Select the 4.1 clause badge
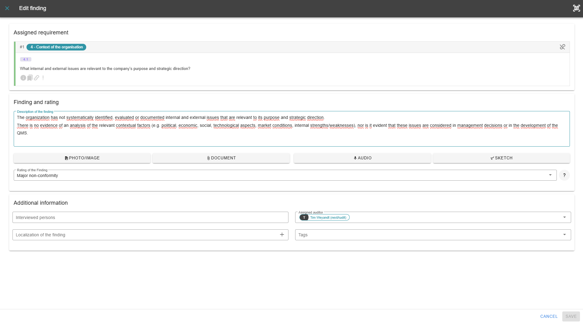 [x=26, y=59]
